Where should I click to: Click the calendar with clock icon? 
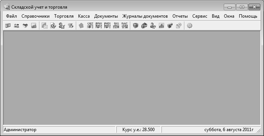tap(179, 26)
